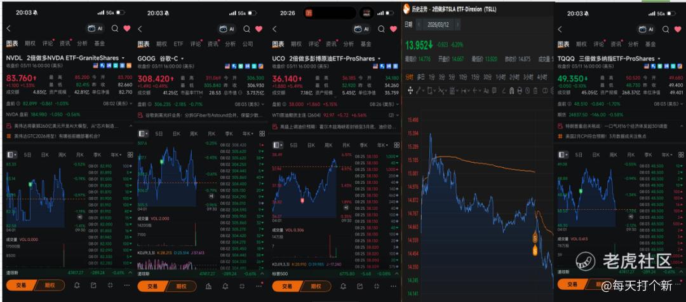Open the GOOG 谷歌-C name dropdown arrow
This screenshot has width=686, height=302.
pyautogui.click(x=182, y=58)
